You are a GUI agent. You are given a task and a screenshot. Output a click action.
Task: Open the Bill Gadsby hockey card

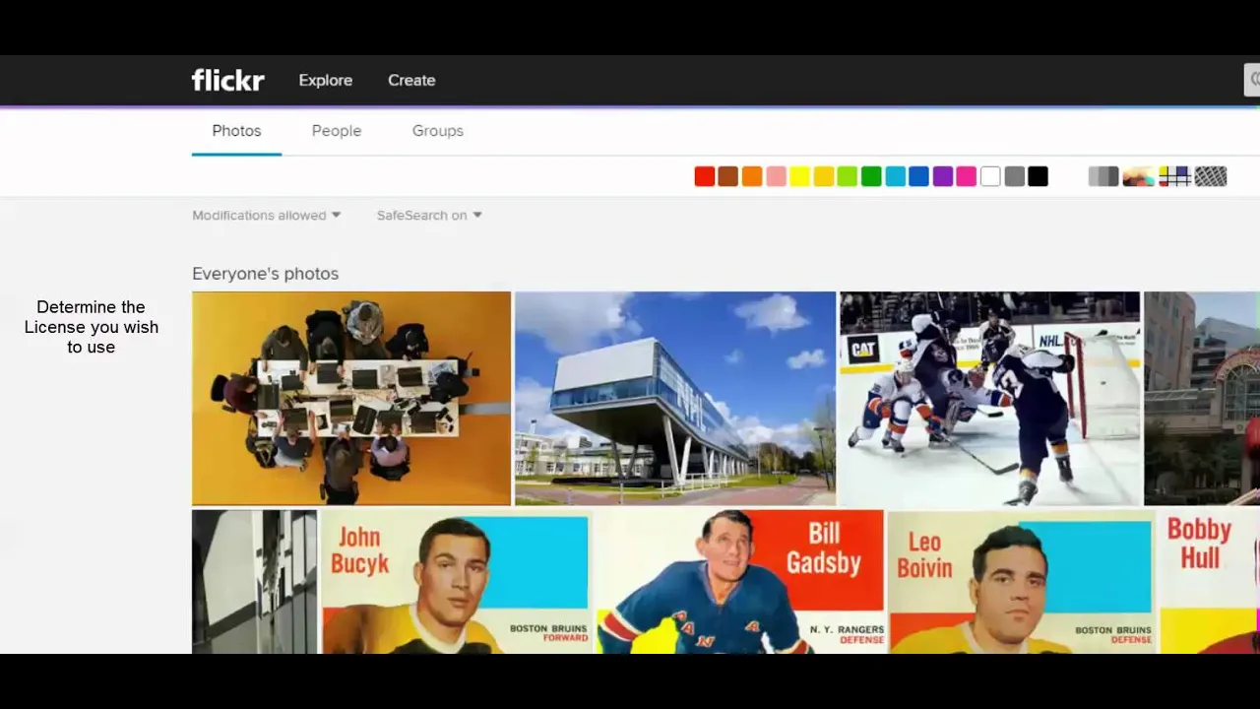point(739,581)
